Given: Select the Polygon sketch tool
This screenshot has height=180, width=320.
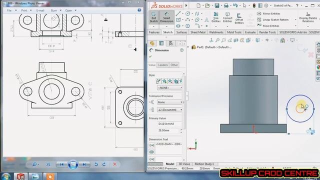Looking at the screenshot, I should click(x=187, y=26).
